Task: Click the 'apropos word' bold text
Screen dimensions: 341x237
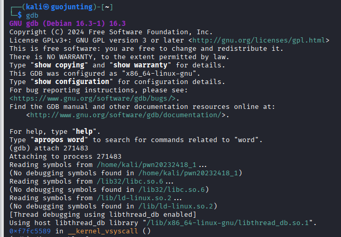Action: [x=59, y=140]
